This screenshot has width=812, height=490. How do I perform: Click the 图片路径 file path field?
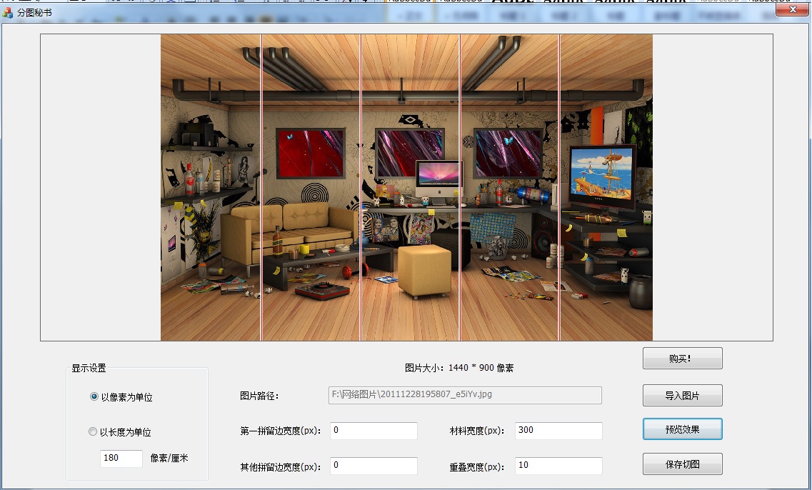click(x=465, y=395)
